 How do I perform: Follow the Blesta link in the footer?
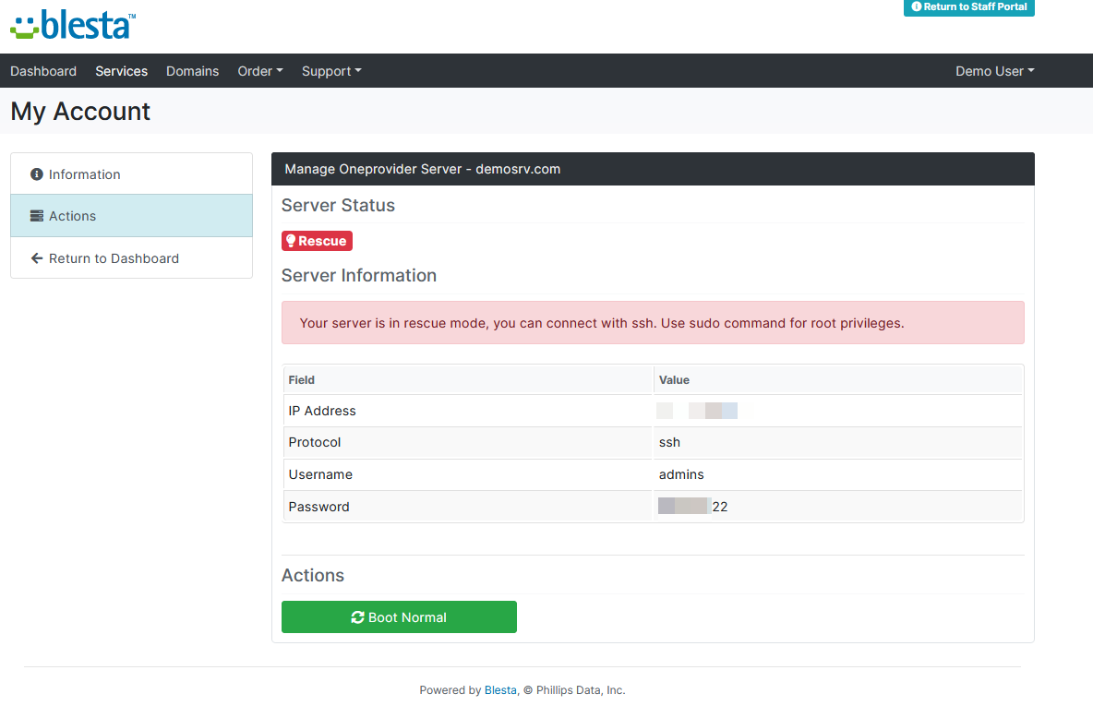click(x=499, y=690)
